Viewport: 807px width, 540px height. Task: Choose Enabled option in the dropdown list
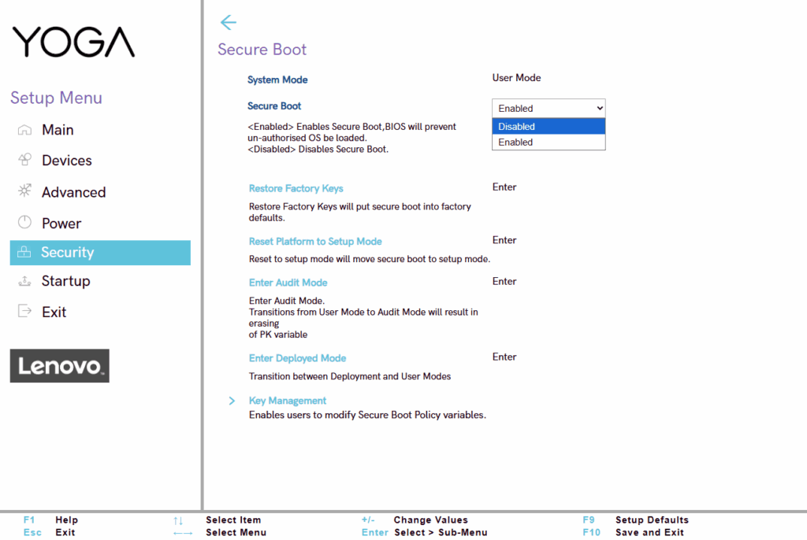point(548,142)
